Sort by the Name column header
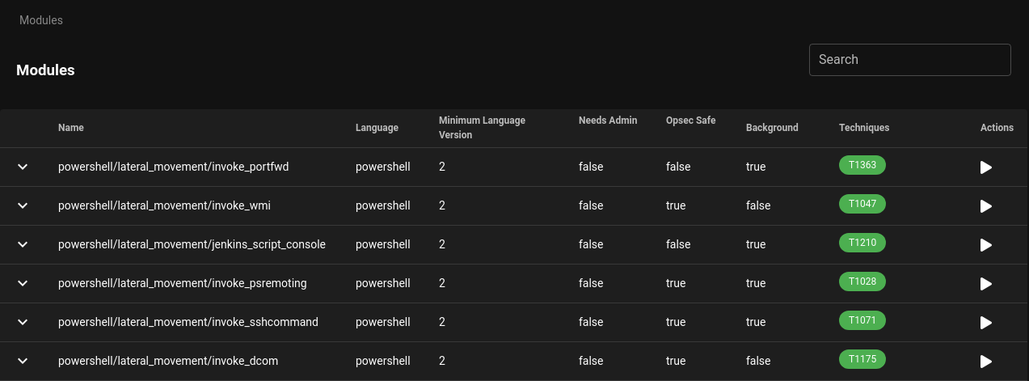This screenshot has width=1029, height=381. pyautogui.click(x=71, y=128)
